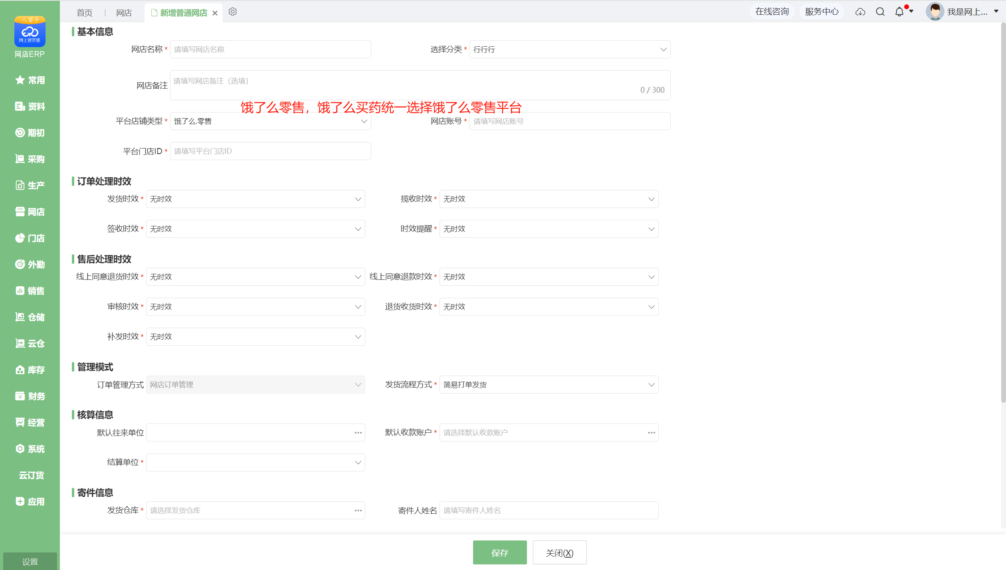1006x570 pixels.
Task: Focus the 网店账号 input field
Action: pyautogui.click(x=570, y=121)
